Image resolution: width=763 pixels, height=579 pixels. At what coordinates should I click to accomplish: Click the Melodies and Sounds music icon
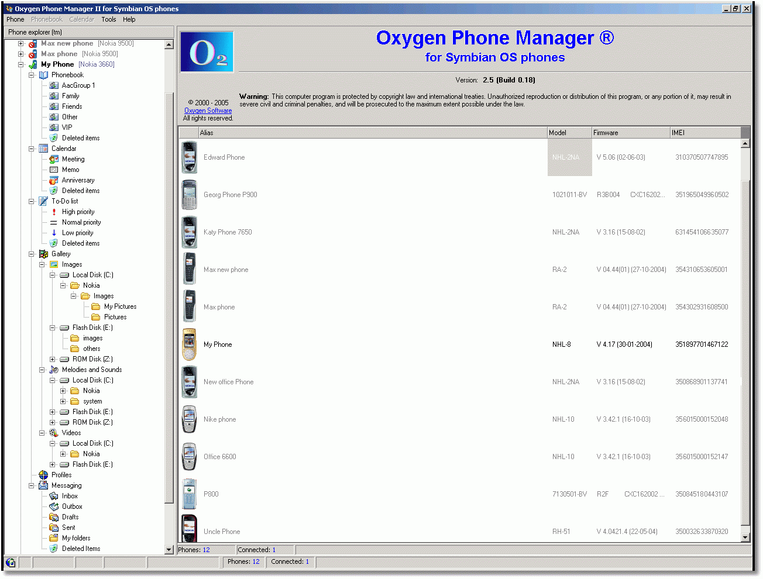click(54, 370)
